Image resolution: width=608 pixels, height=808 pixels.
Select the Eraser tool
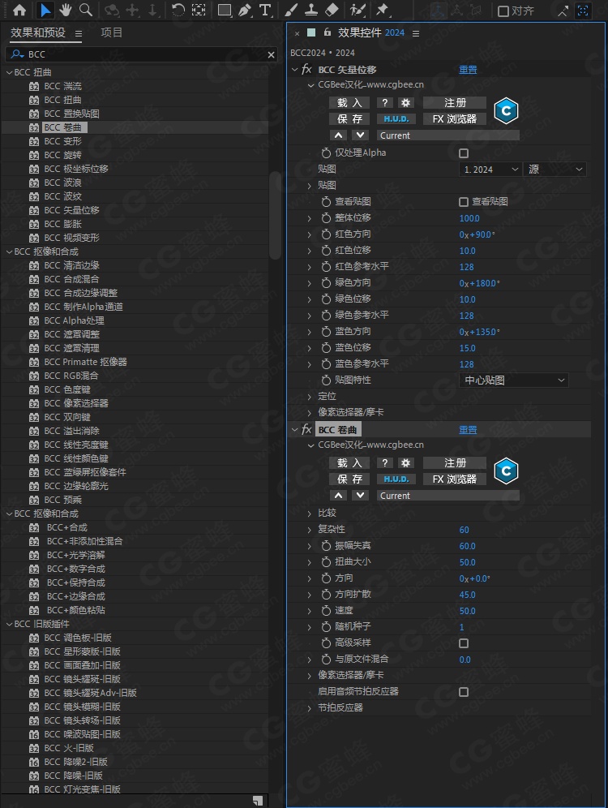tap(332, 10)
